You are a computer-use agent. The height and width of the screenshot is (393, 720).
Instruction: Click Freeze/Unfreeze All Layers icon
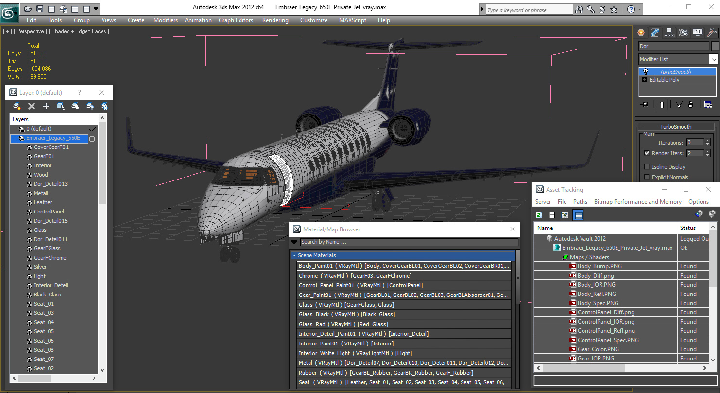(x=104, y=106)
